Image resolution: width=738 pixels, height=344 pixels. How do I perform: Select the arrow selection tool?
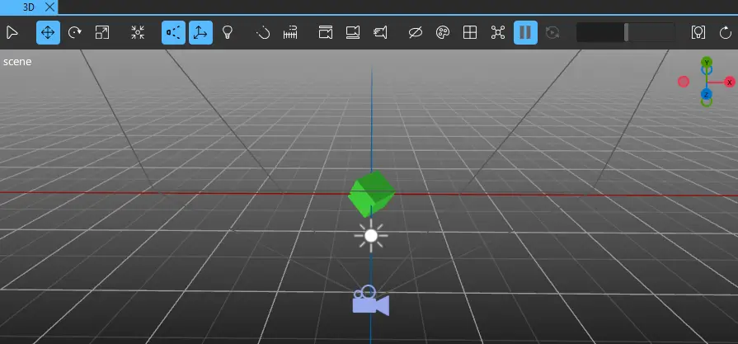[12, 33]
